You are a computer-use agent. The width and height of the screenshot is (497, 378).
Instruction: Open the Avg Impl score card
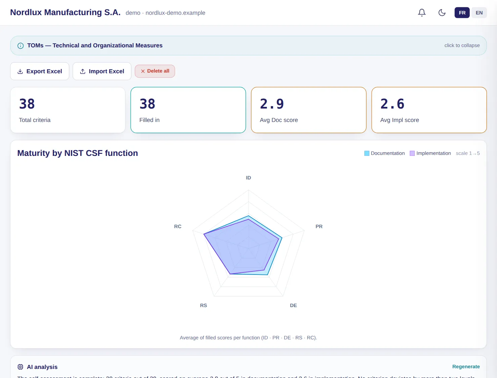(x=429, y=110)
